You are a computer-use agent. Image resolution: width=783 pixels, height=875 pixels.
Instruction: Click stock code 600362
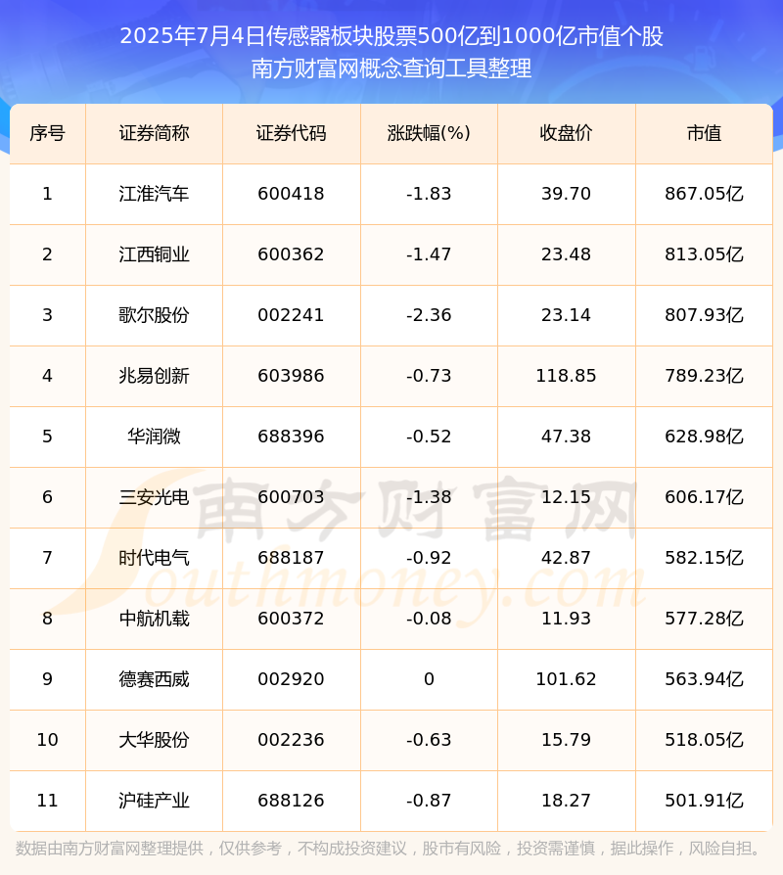(x=292, y=254)
